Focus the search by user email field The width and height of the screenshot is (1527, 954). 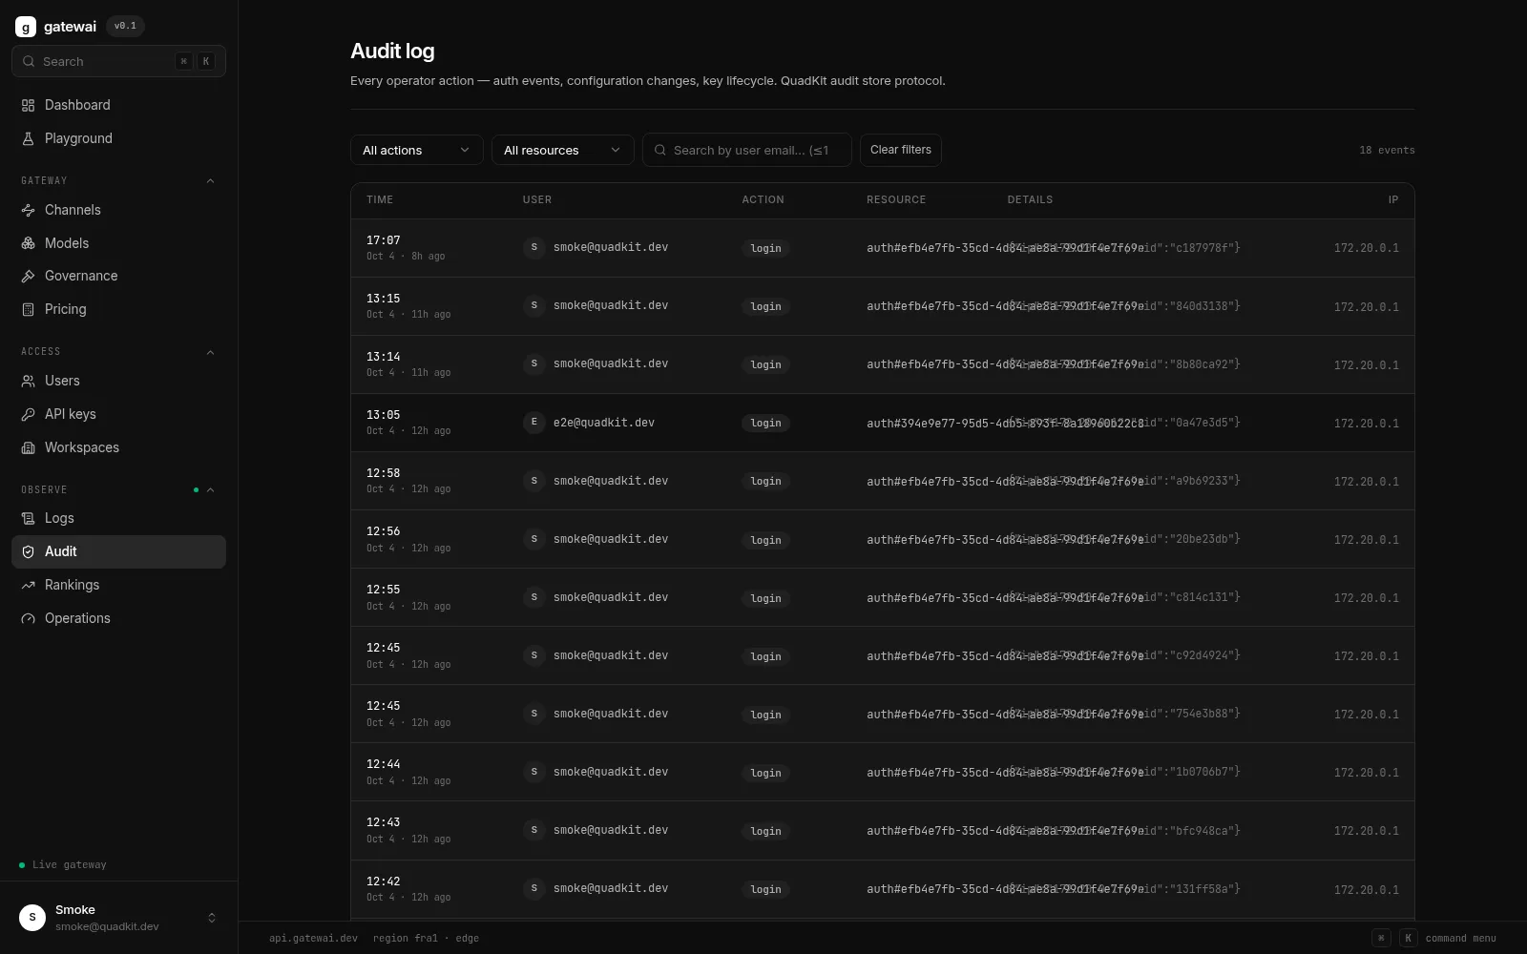[747, 150]
